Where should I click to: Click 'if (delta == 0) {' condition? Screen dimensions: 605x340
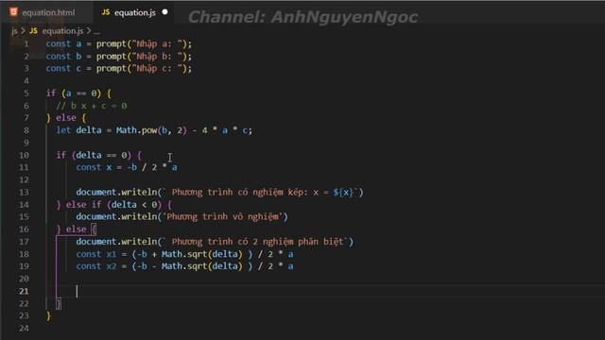tap(98, 155)
